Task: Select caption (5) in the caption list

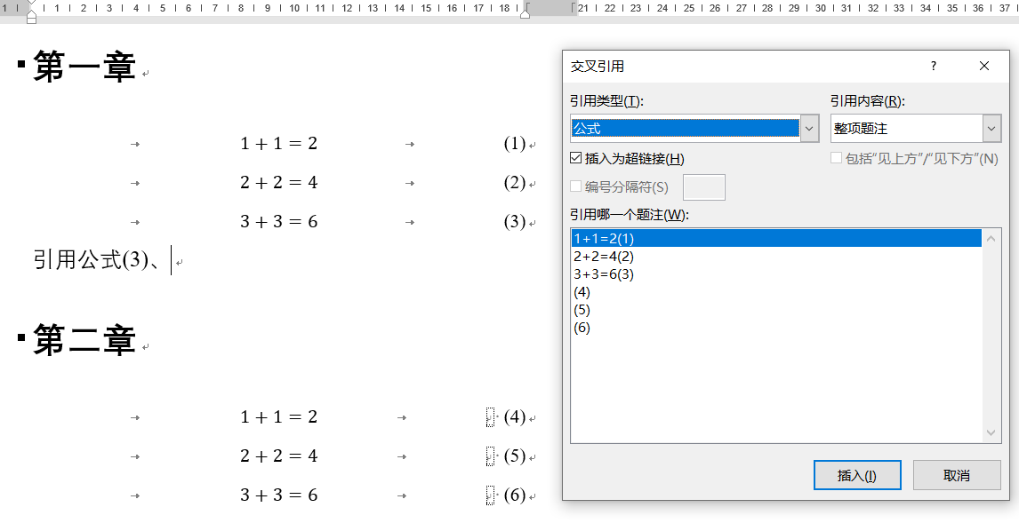Action: pos(582,309)
